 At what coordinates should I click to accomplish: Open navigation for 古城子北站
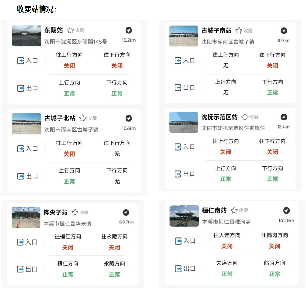pyautogui.click(x=129, y=118)
